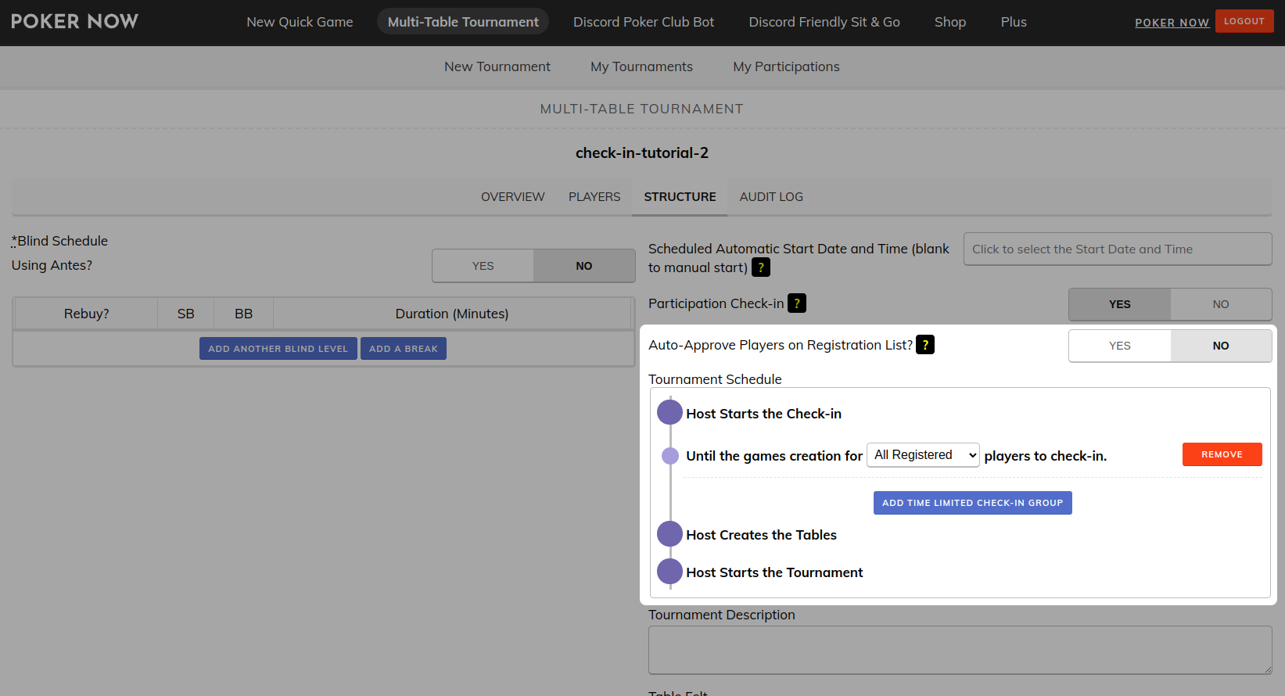Image resolution: width=1285 pixels, height=696 pixels.
Task: Disable Participation Check-in with NO
Action: (1221, 304)
